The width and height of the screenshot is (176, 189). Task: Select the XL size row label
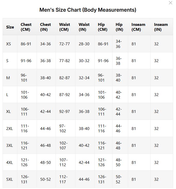point(9,112)
